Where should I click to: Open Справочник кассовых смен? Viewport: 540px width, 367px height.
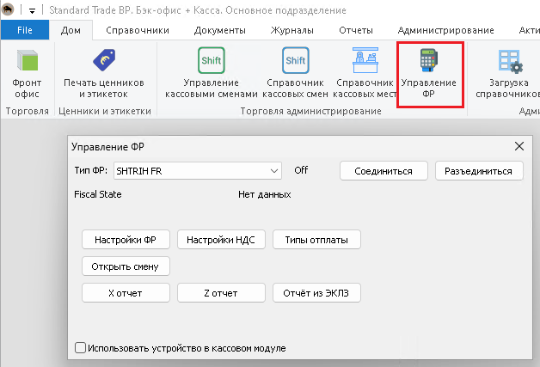[x=295, y=74]
